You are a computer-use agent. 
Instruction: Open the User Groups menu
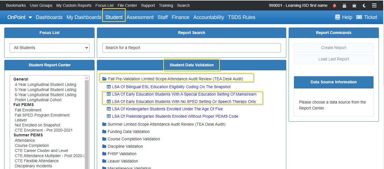click(41, 5)
